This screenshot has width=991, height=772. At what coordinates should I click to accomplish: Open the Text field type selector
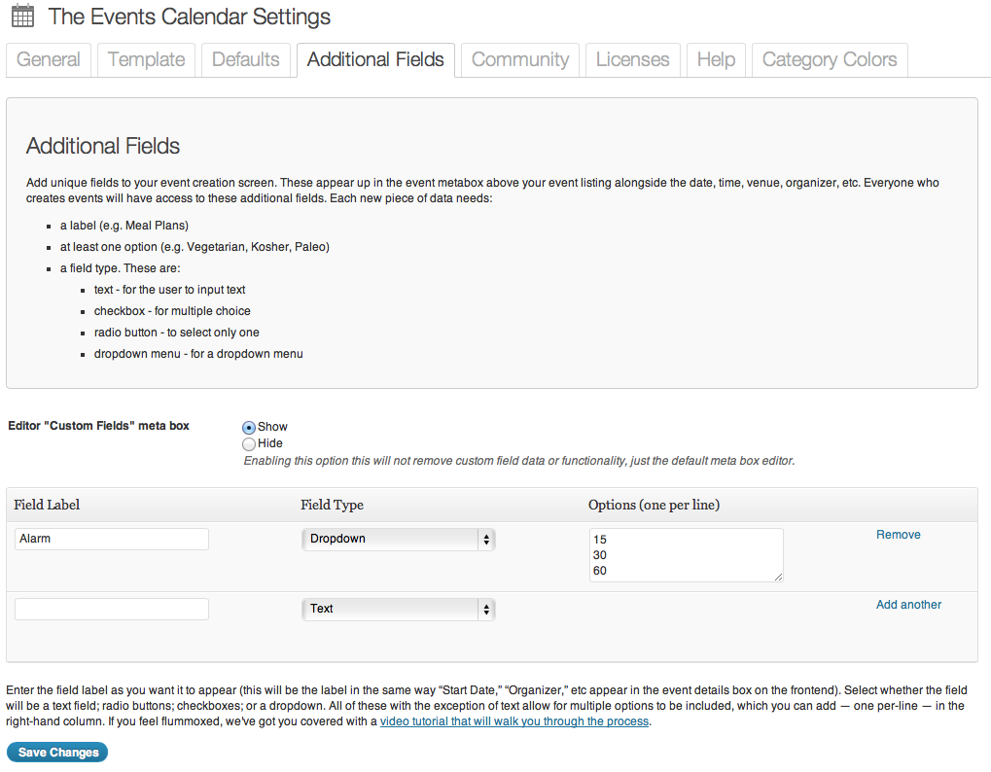pos(398,610)
